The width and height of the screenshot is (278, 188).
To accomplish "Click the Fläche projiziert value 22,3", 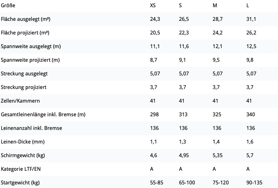I will point(184,33).
